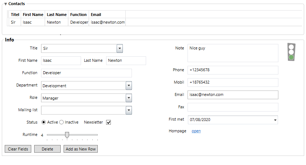
Task: Sort by the First Name column header
Action: [x=33, y=15]
